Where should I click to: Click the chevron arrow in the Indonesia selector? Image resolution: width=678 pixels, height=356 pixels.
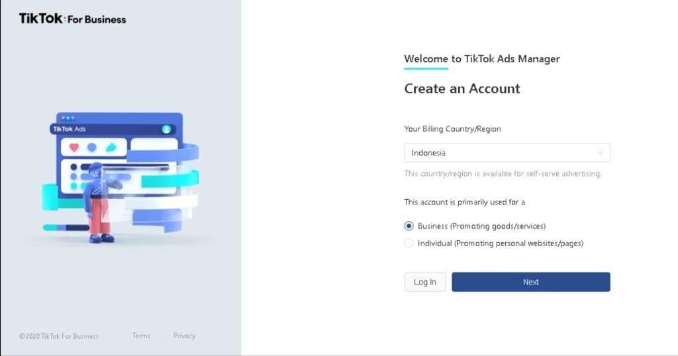[601, 153]
